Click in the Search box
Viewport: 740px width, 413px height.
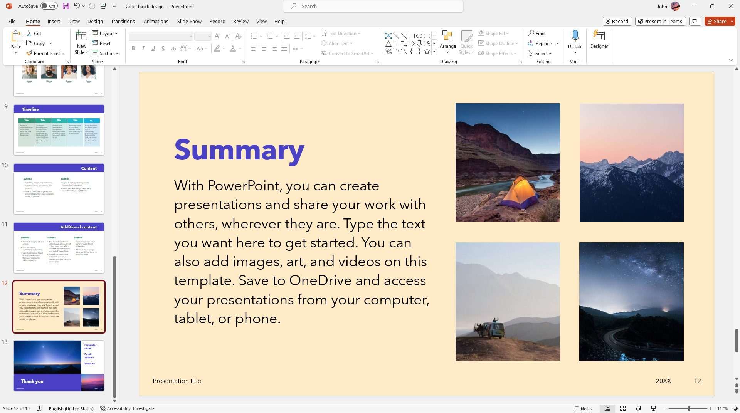(373, 6)
